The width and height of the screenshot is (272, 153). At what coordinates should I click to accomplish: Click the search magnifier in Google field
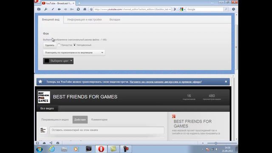[226, 9]
